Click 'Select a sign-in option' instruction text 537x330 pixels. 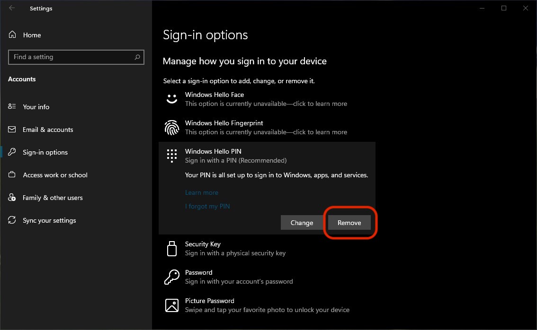pyautogui.click(x=239, y=81)
